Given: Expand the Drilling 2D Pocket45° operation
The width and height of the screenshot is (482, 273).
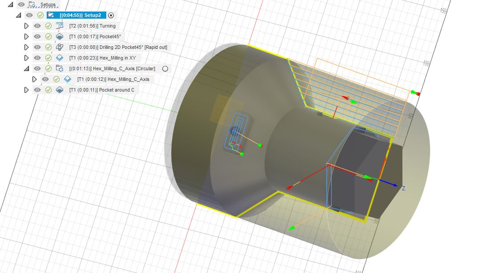Looking at the screenshot, I should 26,47.
